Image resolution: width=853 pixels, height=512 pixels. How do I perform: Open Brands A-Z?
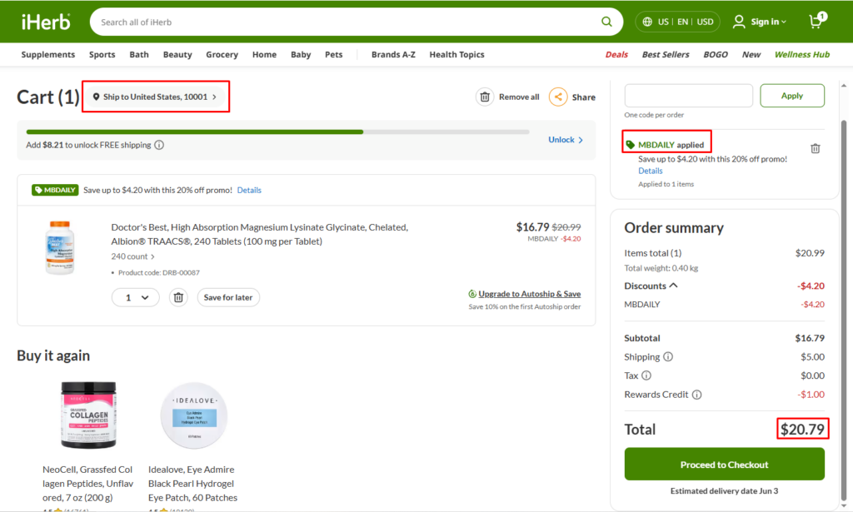point(393,54)
